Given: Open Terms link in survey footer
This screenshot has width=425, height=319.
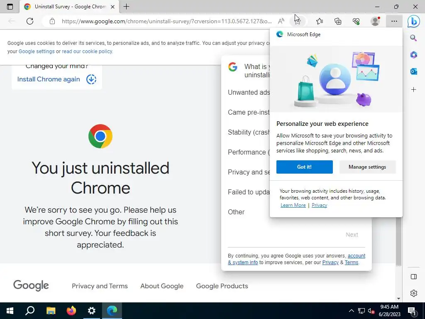Looking at the screenshot, I should (x=351, y=263).
